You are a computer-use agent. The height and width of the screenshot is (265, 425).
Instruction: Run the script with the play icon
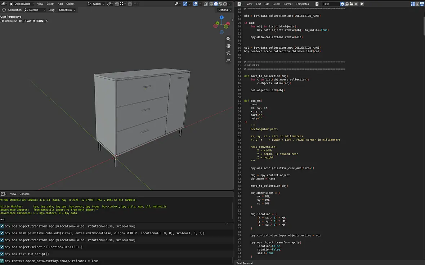[x=362, y=4]
